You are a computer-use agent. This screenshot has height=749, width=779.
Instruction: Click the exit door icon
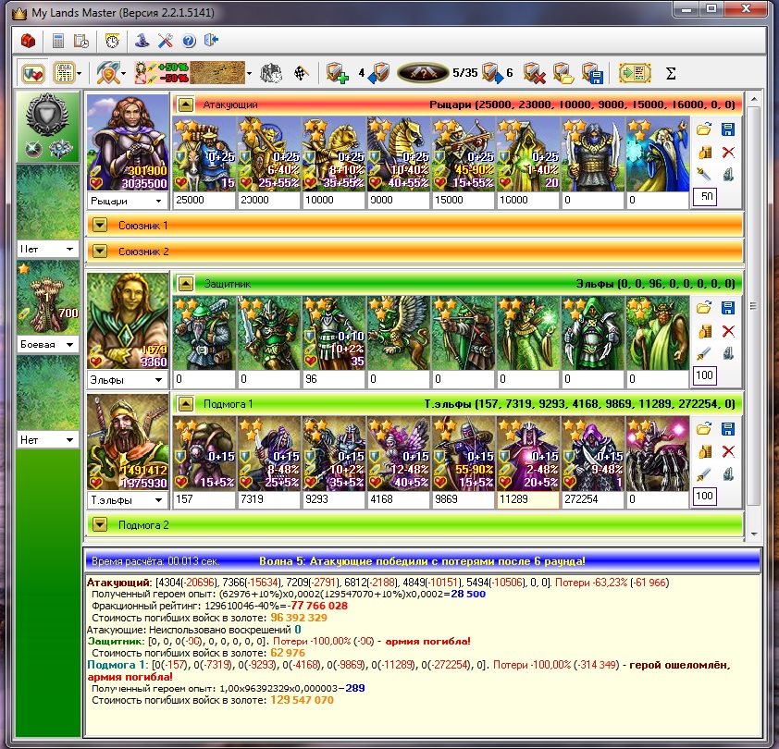coord(211,41)
